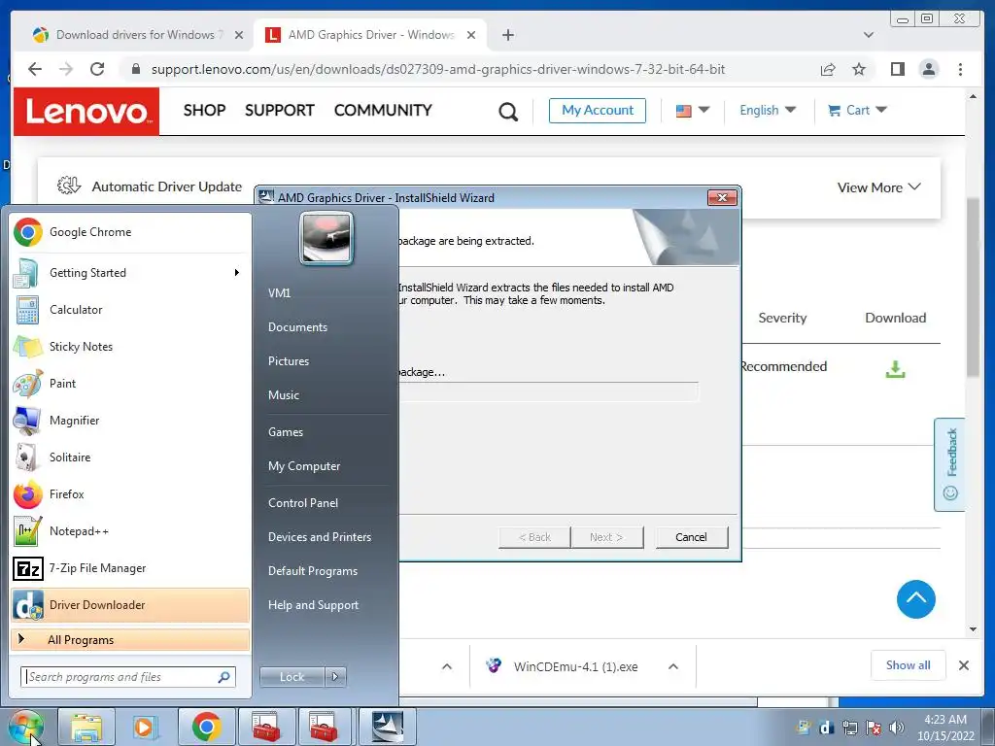
Task: Open 7-Zip File Manager
Action: pyautogui.click(x=130, y=567)
